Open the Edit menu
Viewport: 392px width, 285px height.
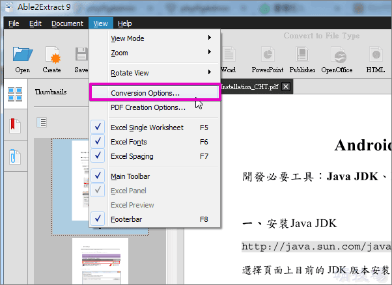click(x=35, y=23)
